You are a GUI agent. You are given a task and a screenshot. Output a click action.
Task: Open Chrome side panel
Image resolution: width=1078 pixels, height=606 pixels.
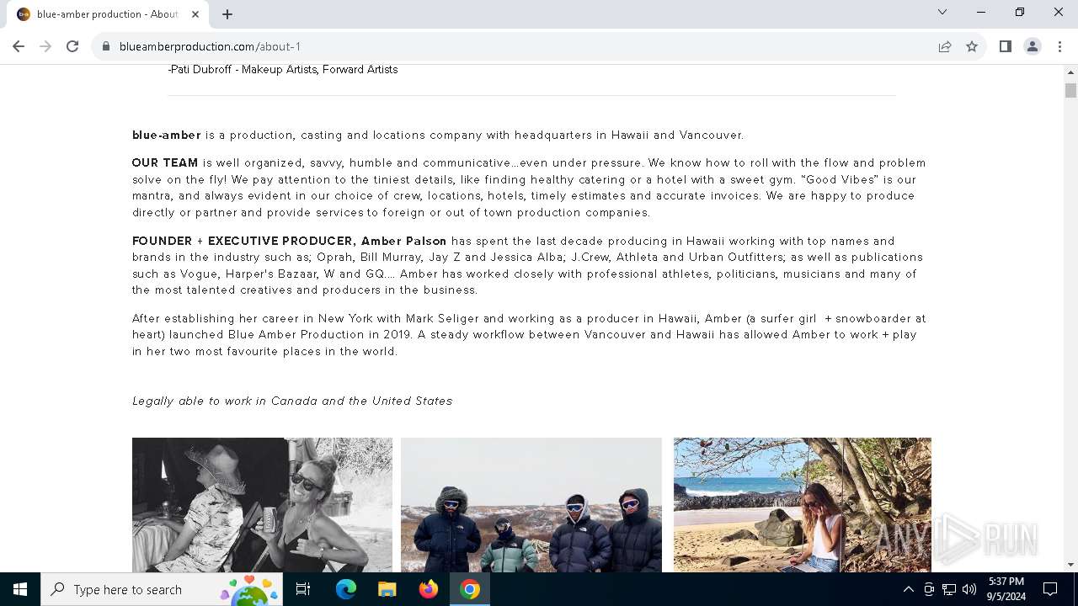1006,46
